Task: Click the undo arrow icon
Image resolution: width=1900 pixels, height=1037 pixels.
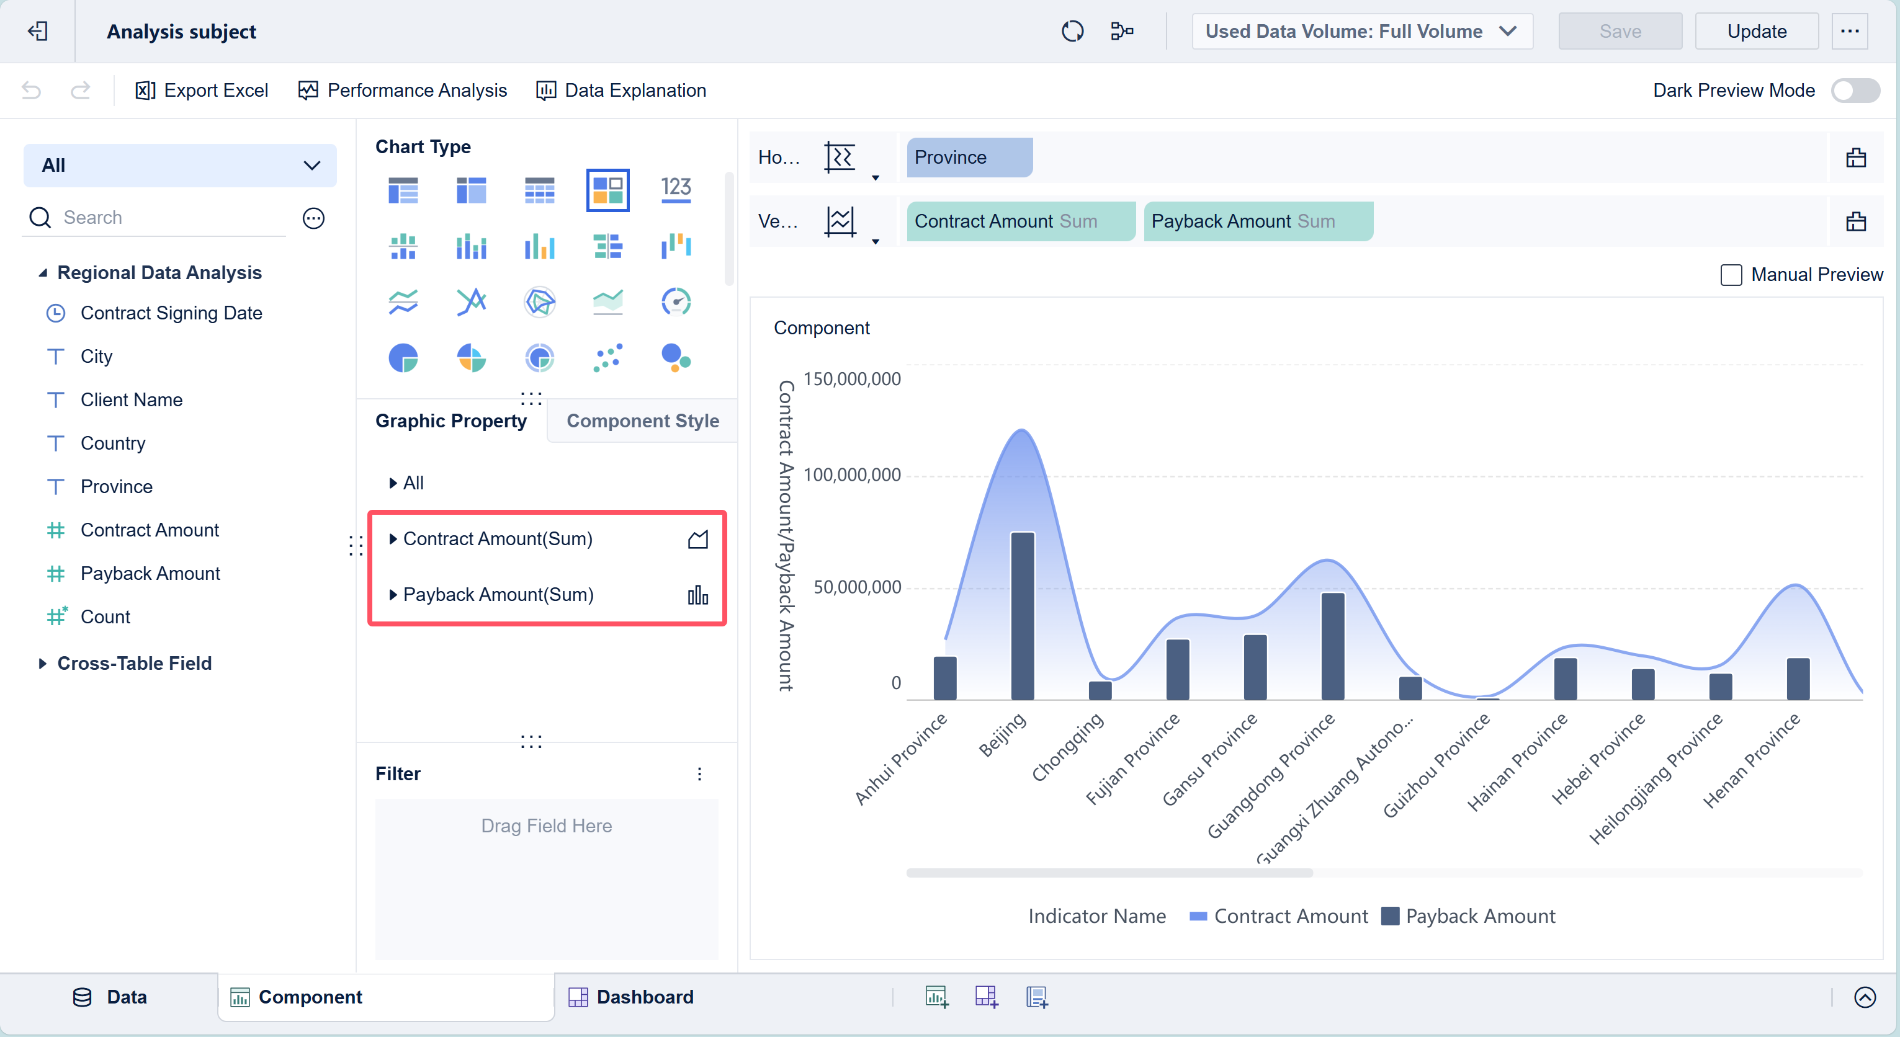Action: point(32,90)
